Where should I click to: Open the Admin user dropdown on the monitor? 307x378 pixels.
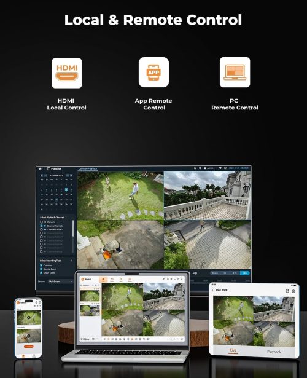pos(209,168)
